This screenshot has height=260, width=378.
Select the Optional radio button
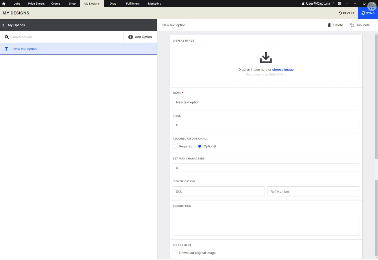(200, 146)
